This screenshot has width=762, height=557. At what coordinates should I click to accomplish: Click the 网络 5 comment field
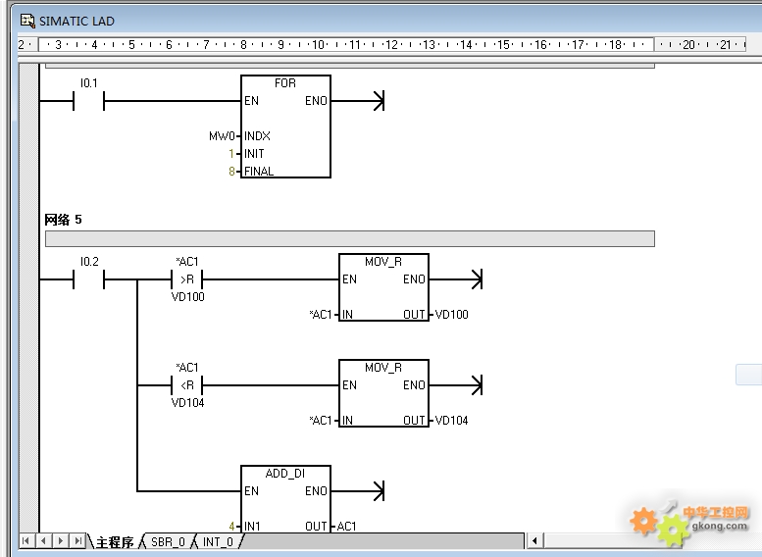tap(350, 238)
